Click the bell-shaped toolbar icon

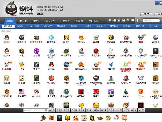[115, 20]
